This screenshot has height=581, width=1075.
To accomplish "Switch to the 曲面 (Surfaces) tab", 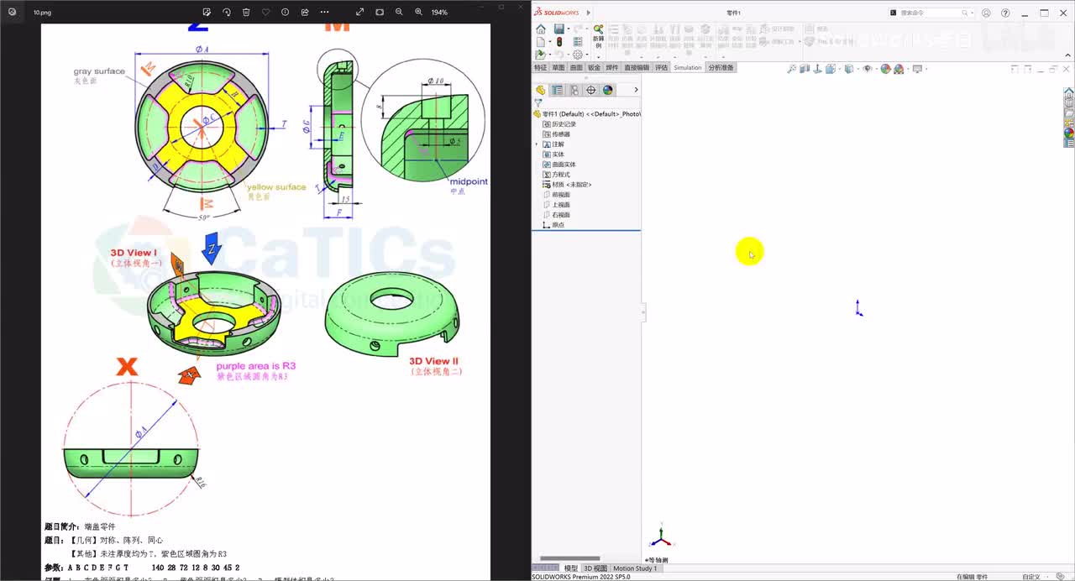I will click(x=576, y=68).
